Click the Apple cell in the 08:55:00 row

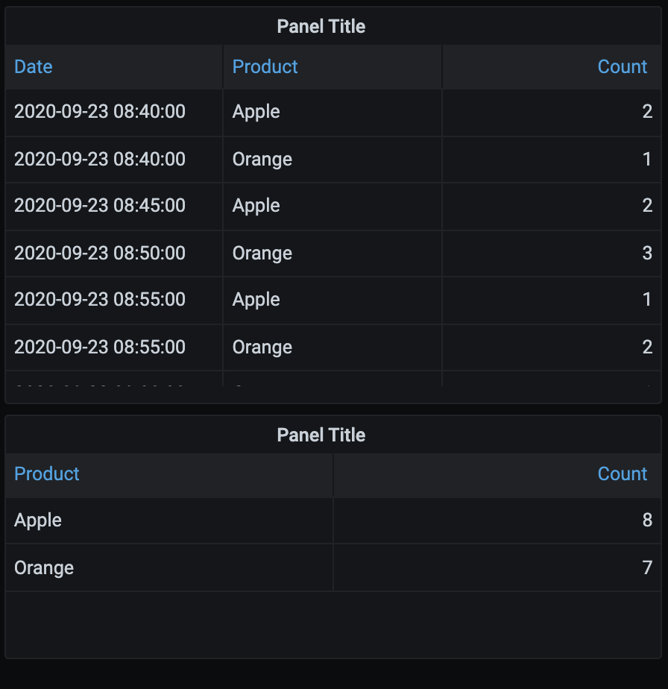[x=256, y=300]
